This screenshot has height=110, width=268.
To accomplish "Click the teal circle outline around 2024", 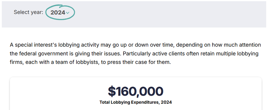I will coord(60,12).
